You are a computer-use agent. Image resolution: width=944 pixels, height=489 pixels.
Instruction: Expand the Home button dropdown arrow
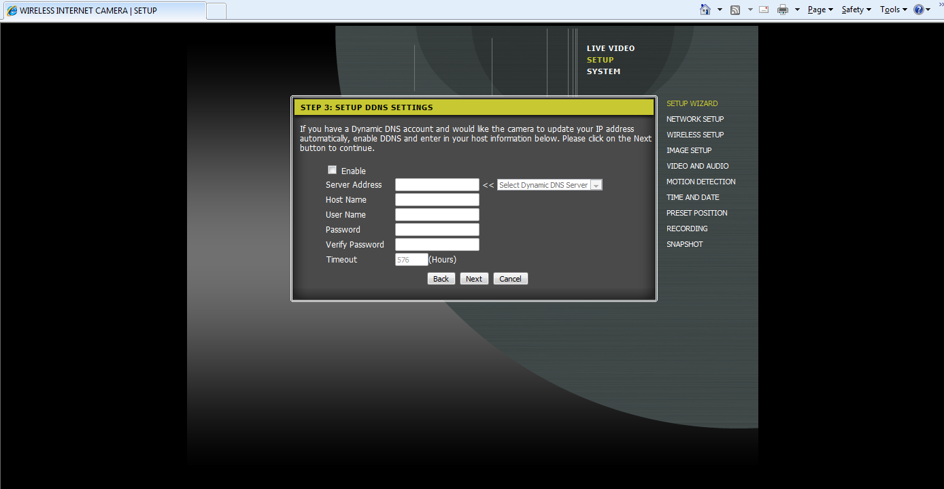click(720, 10)
